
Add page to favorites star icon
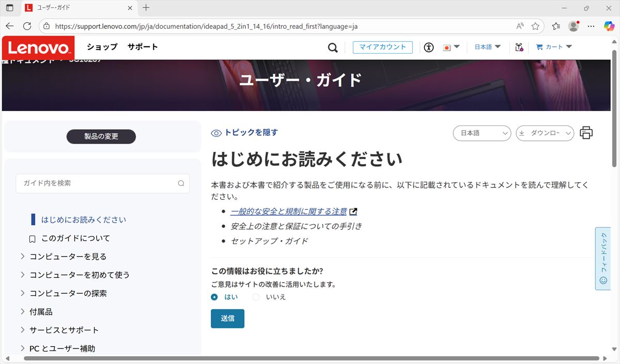535,26
